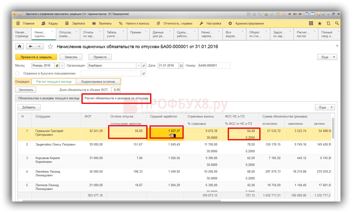
Task: Click the back arrow navigation button
Action: pos(31,47)
